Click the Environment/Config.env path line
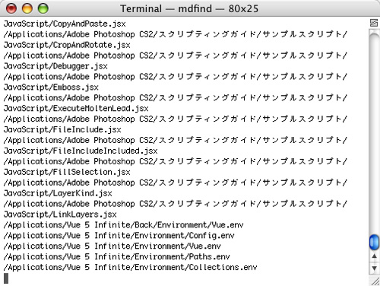 [119, 236]
